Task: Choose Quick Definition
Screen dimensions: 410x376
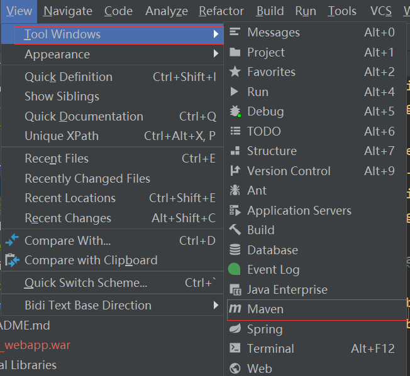Action: 113,77
